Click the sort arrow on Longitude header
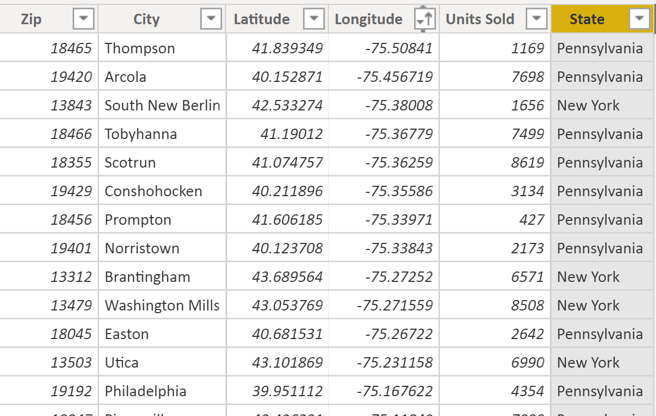Screen dimensions: 656x416 click(423, 18)
